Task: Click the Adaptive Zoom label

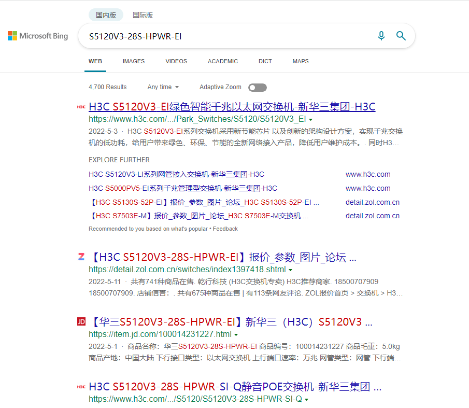Action: pyautogui.click(x=220, y=87)
